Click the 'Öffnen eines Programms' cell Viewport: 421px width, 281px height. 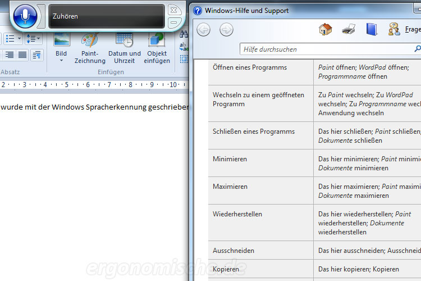[260, 72]
